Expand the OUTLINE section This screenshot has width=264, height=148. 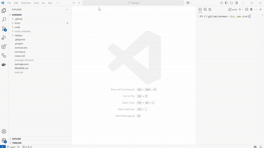click(40, 139)
